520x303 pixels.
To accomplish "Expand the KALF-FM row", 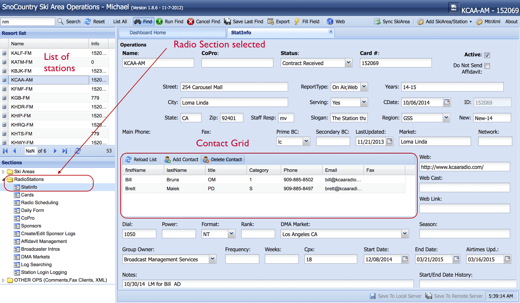I will click(x=4, y=53).
